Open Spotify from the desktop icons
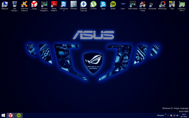Image resolution: width=189 pixels, height=118 pixels. point(113,4)
